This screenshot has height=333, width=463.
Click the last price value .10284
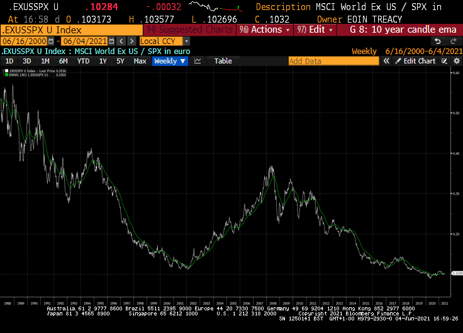point(101,6)
